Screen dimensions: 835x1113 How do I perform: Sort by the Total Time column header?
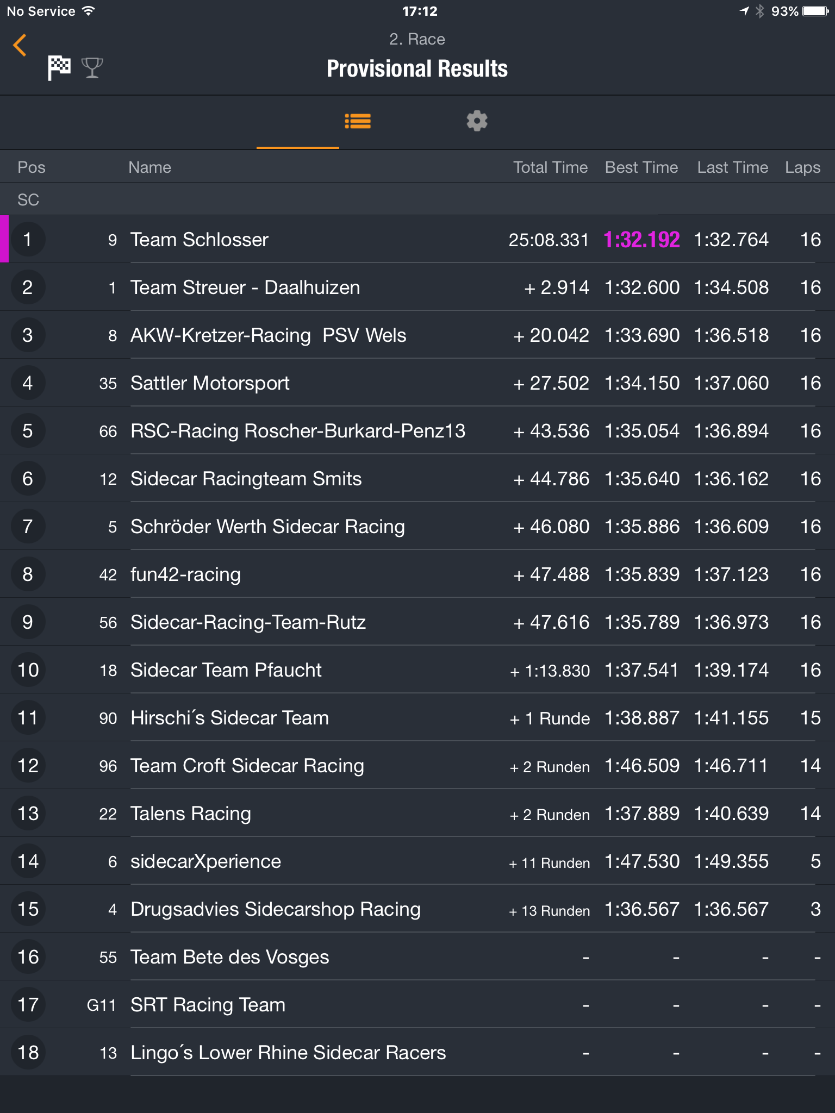pyautogui.click(x=550, y=167)
